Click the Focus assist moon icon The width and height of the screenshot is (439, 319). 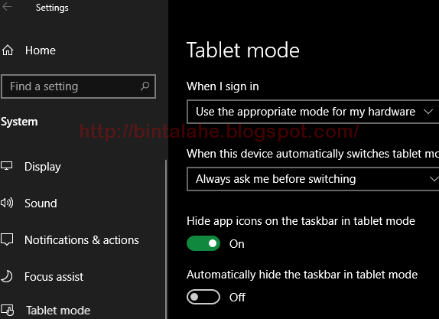coord(7,276)
